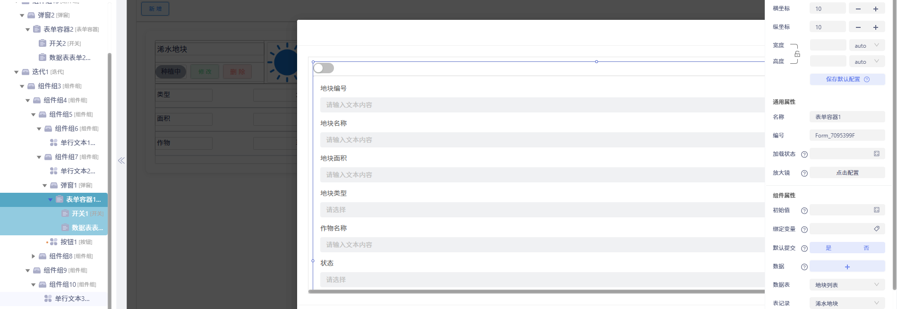Viewport: 897px width, 309px height.
Task: Click the plus icon to add 数据
Action: (847, 266)
